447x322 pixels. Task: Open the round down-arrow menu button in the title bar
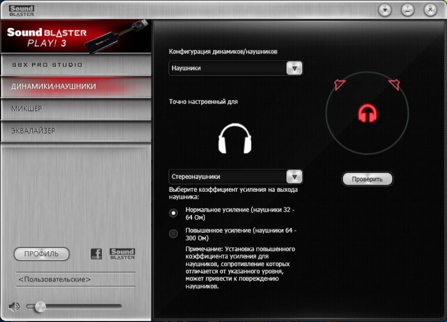point(385,10)
